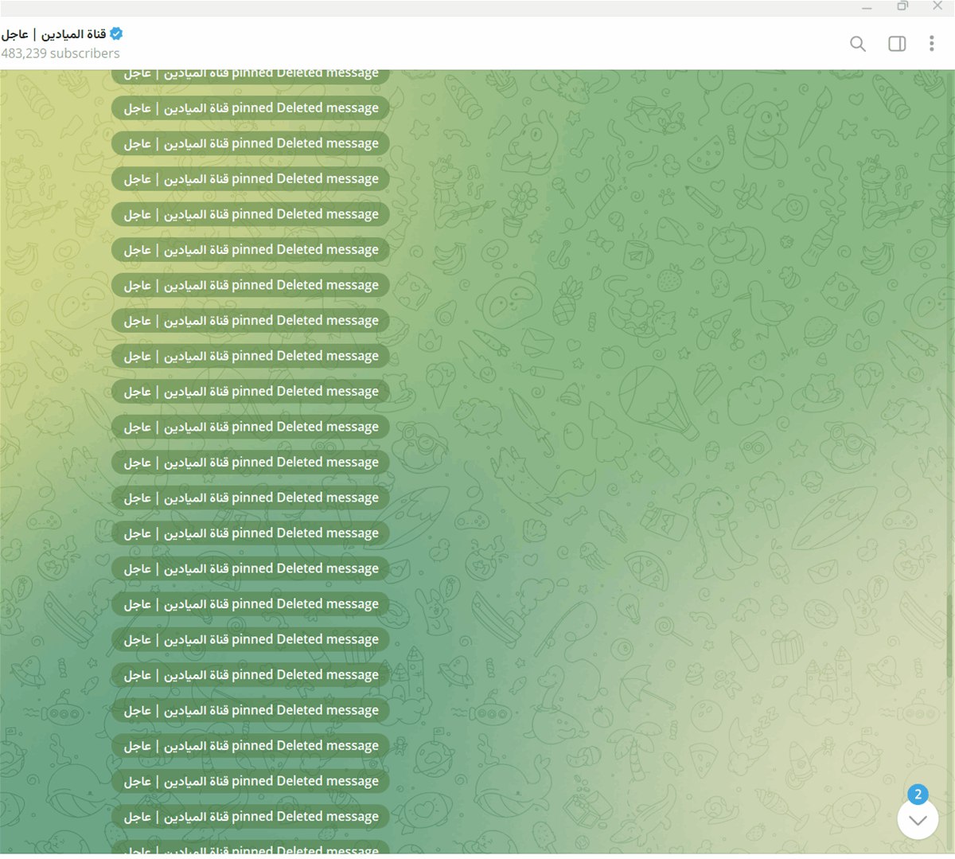Viewport: 955px width, 859px height.
Task: Close the Telegram window
Action: click(937, 6)
